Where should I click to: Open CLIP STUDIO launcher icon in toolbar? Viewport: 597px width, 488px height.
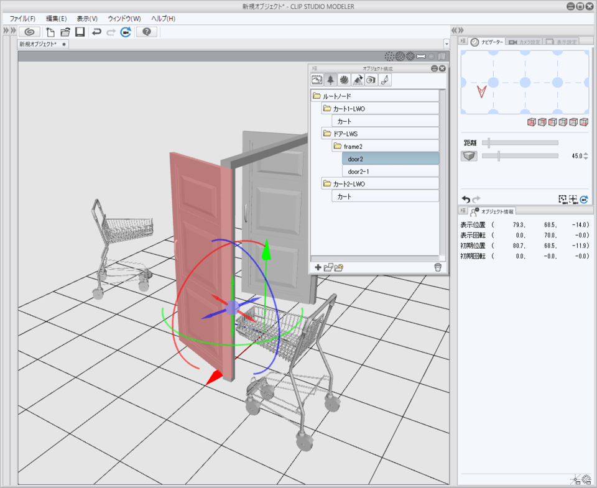point(29,32)
